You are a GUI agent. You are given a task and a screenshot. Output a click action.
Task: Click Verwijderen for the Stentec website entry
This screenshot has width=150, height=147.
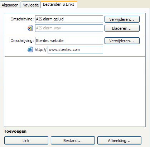[x=122, y=41]
